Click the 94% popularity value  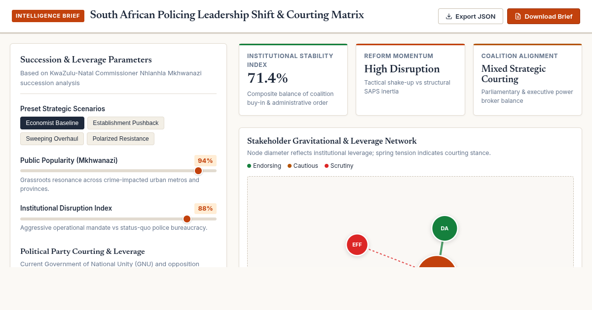tap(205, 160)
